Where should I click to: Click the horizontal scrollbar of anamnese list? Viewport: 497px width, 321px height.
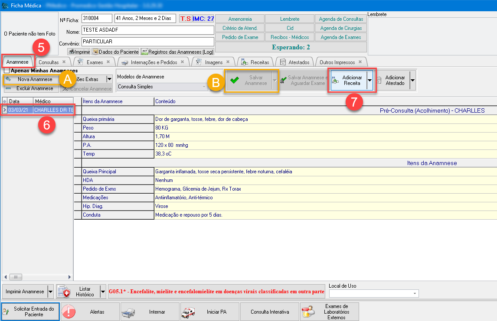[37, 277]
